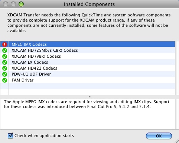Click the green checkmark for FAM Driver
This screenshot has height=143, width=179.
pyautogui.click(x=4, y=80)
